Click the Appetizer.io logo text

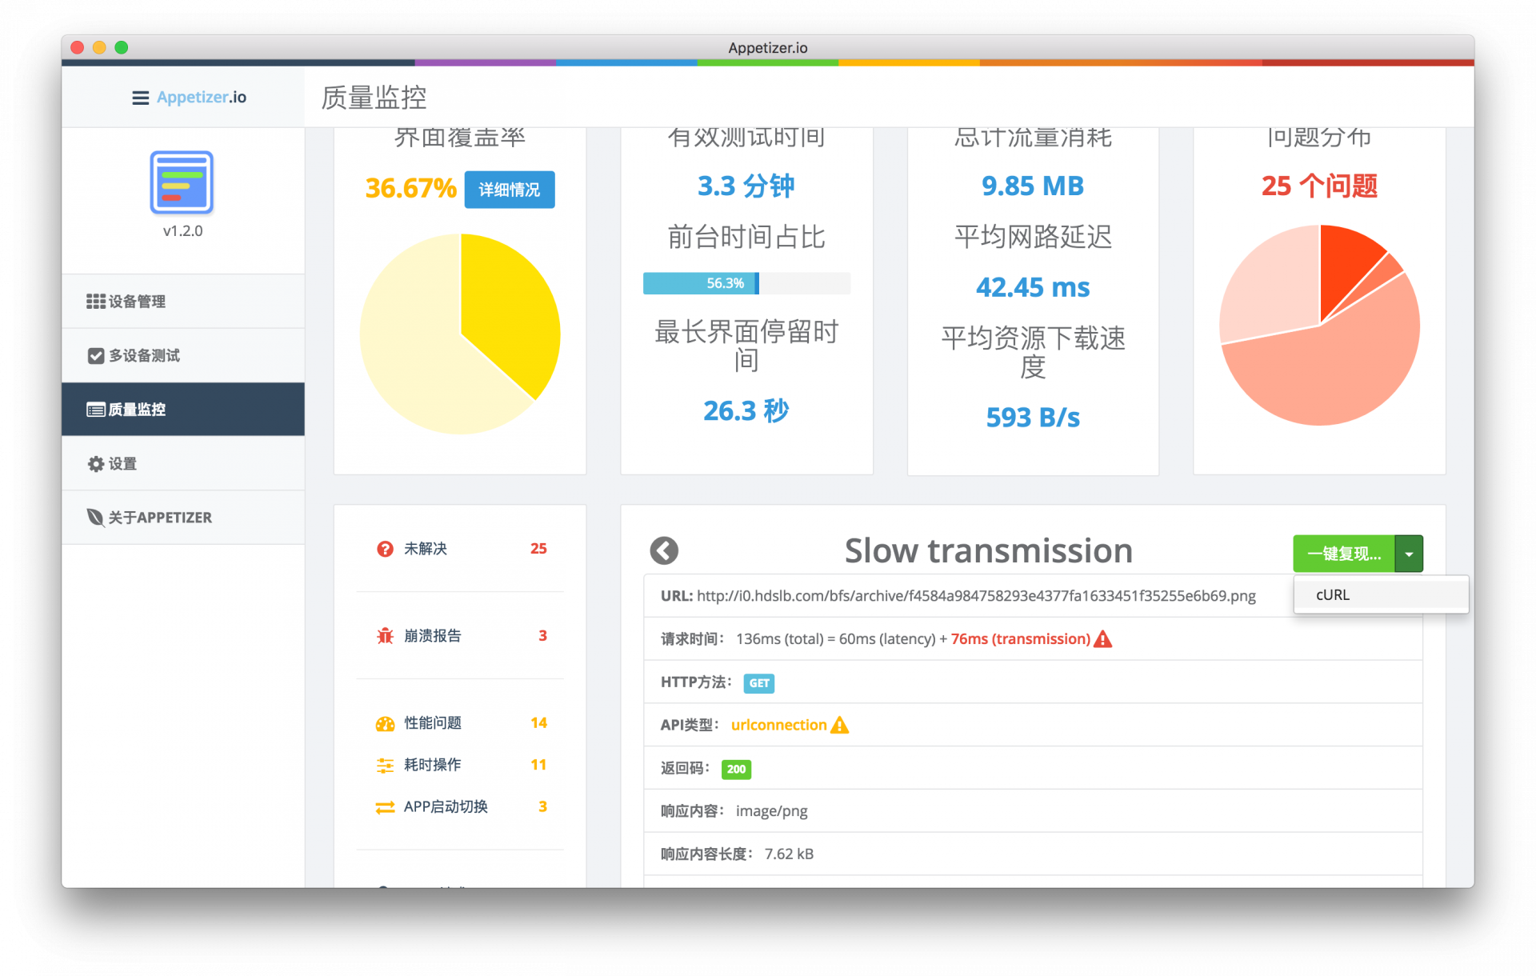coord(202,98)
